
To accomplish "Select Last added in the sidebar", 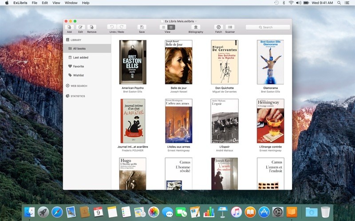I will pos(80,57).
